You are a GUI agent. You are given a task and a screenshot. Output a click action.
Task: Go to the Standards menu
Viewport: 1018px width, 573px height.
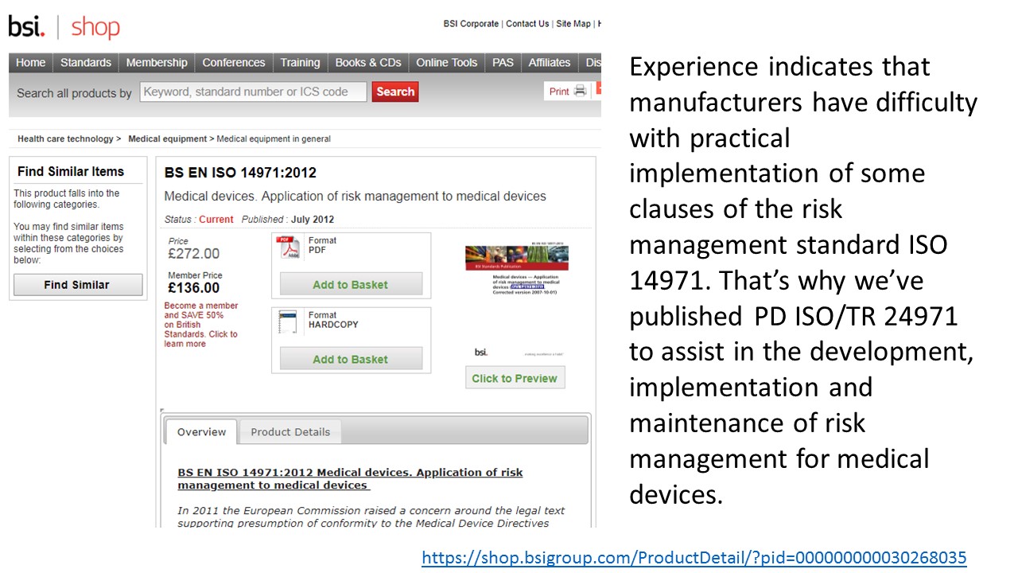[86, 63]
